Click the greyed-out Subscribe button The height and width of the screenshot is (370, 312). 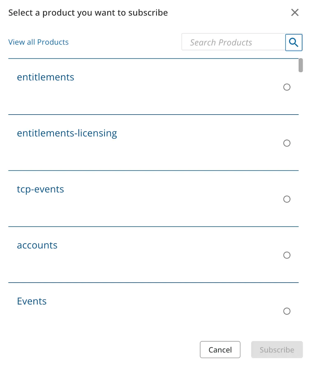pos(277,350)
